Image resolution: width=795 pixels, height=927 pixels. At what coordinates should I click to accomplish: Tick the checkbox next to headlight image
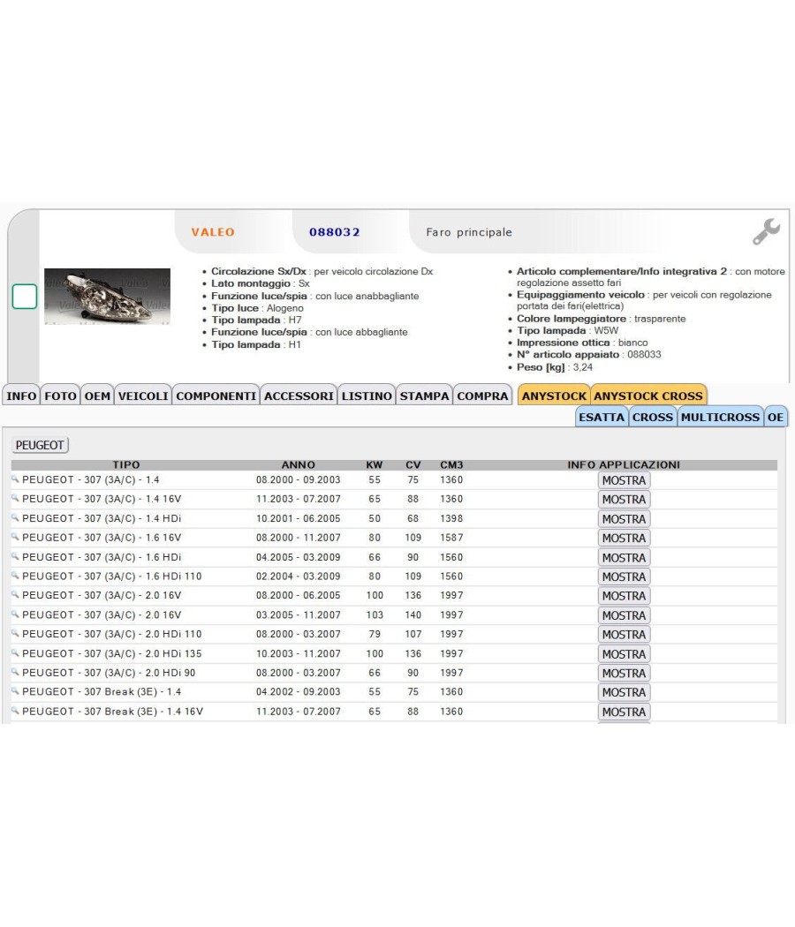24,296
